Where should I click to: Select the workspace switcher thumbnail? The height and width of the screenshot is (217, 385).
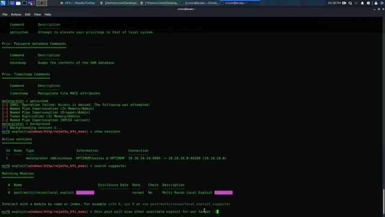pos(42,3)
